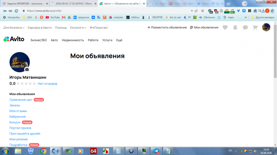Open Мои объявления in the header
The image size is (277, 155).
pos(204,27)
